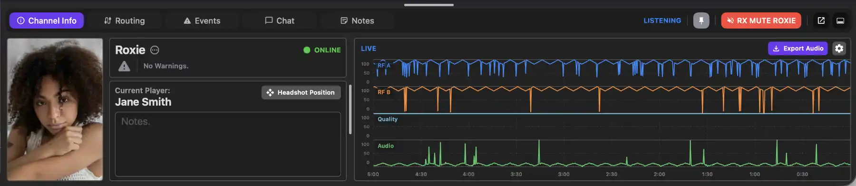
Task: Click the 1:30 timeline marker
Action: click(x=707, y=174)
